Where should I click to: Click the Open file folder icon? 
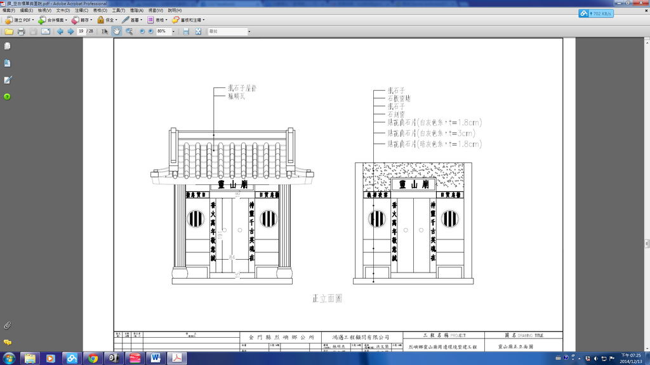pyautogui.click(x=9, y=32)
